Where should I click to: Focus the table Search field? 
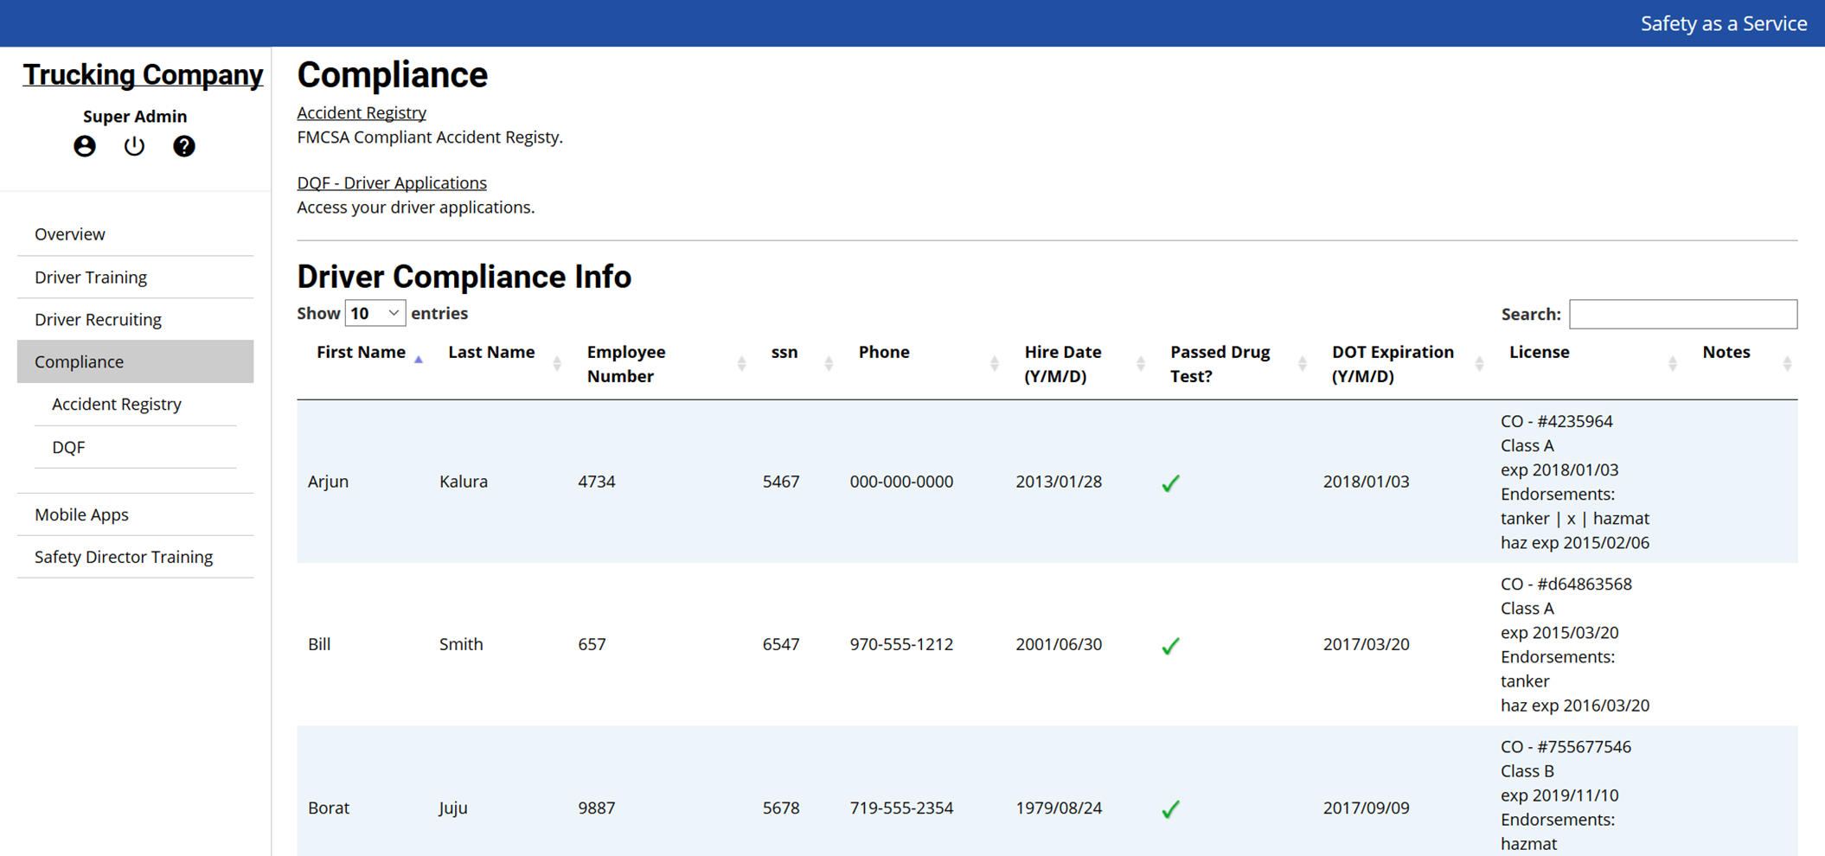(x=1683, y=314)
